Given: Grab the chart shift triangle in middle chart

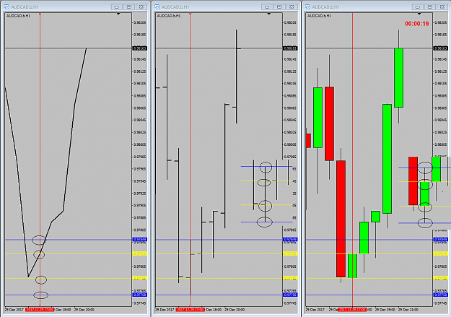Looking at the screenshot, I should point(268,14).
